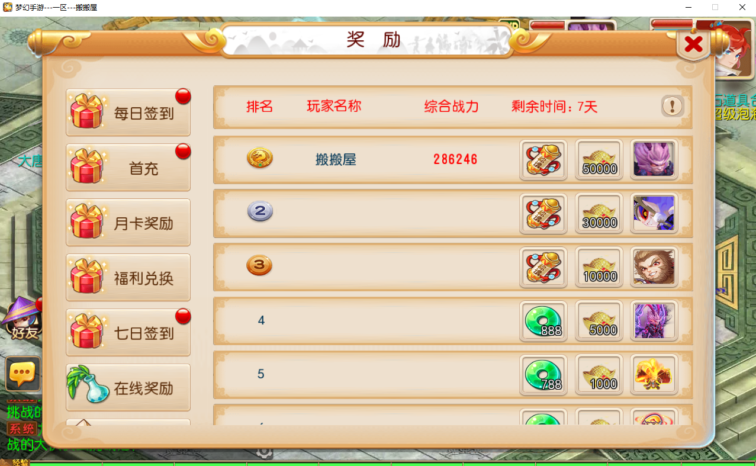Close the 奖励 rewards panel with red X

pyautogui.click(x=693, y=44)
